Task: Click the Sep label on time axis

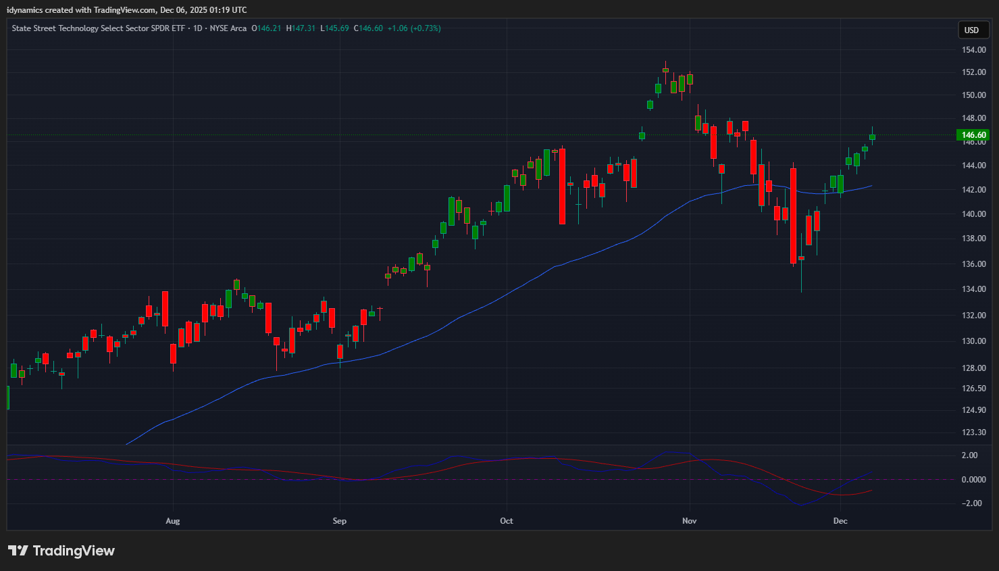Action: [x=339, y=521]
